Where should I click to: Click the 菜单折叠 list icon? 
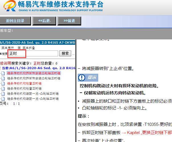(x=19, y=48)
